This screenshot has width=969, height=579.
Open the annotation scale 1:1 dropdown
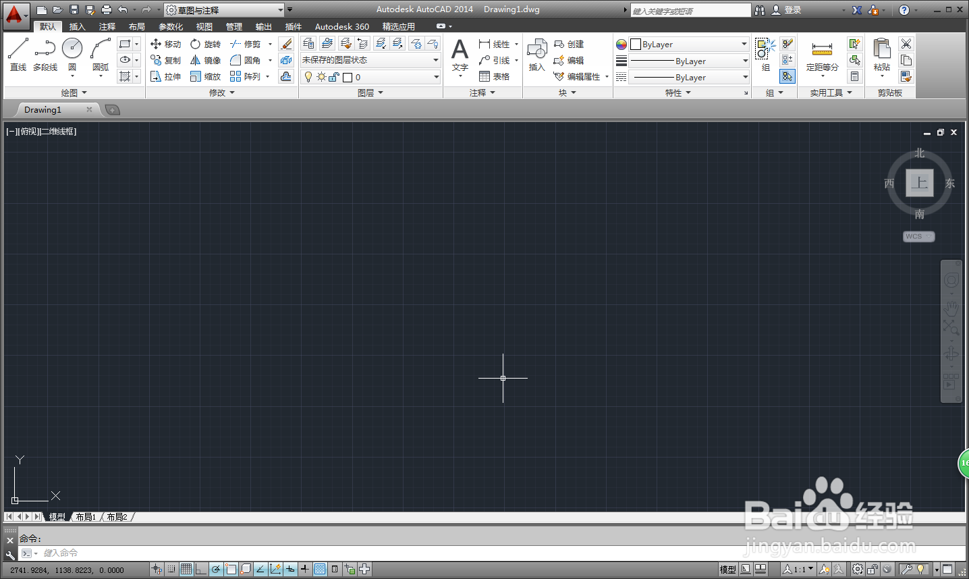(x=799, y=570)
